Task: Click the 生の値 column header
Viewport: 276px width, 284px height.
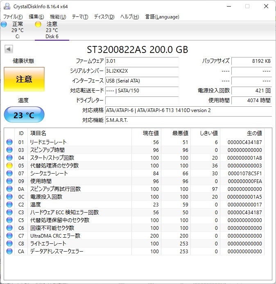Action: 242,133
